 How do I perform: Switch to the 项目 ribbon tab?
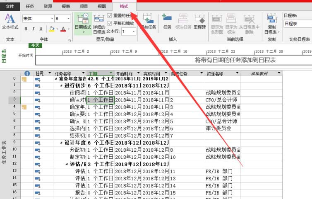84,6
